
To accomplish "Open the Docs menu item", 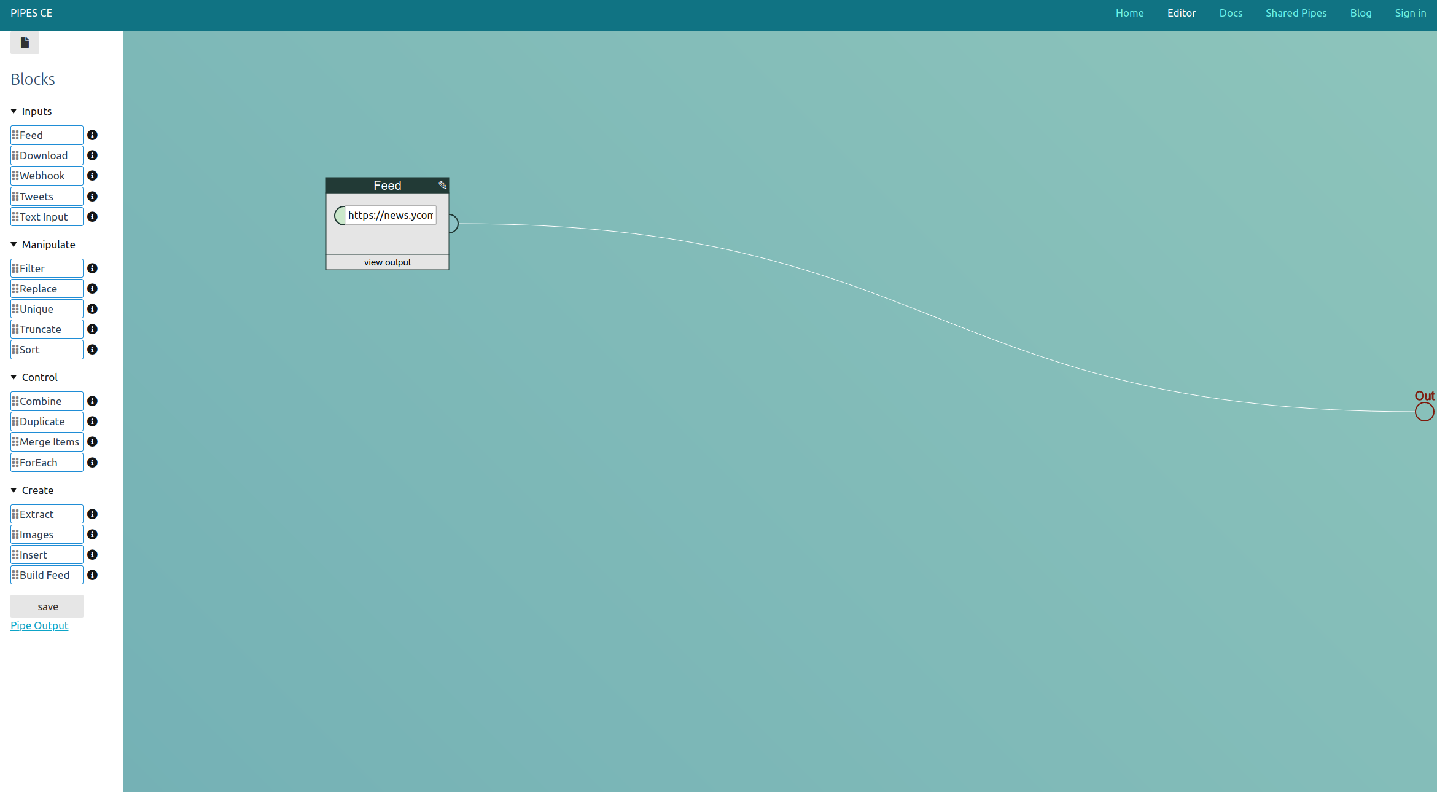I will click(1230, 13).
